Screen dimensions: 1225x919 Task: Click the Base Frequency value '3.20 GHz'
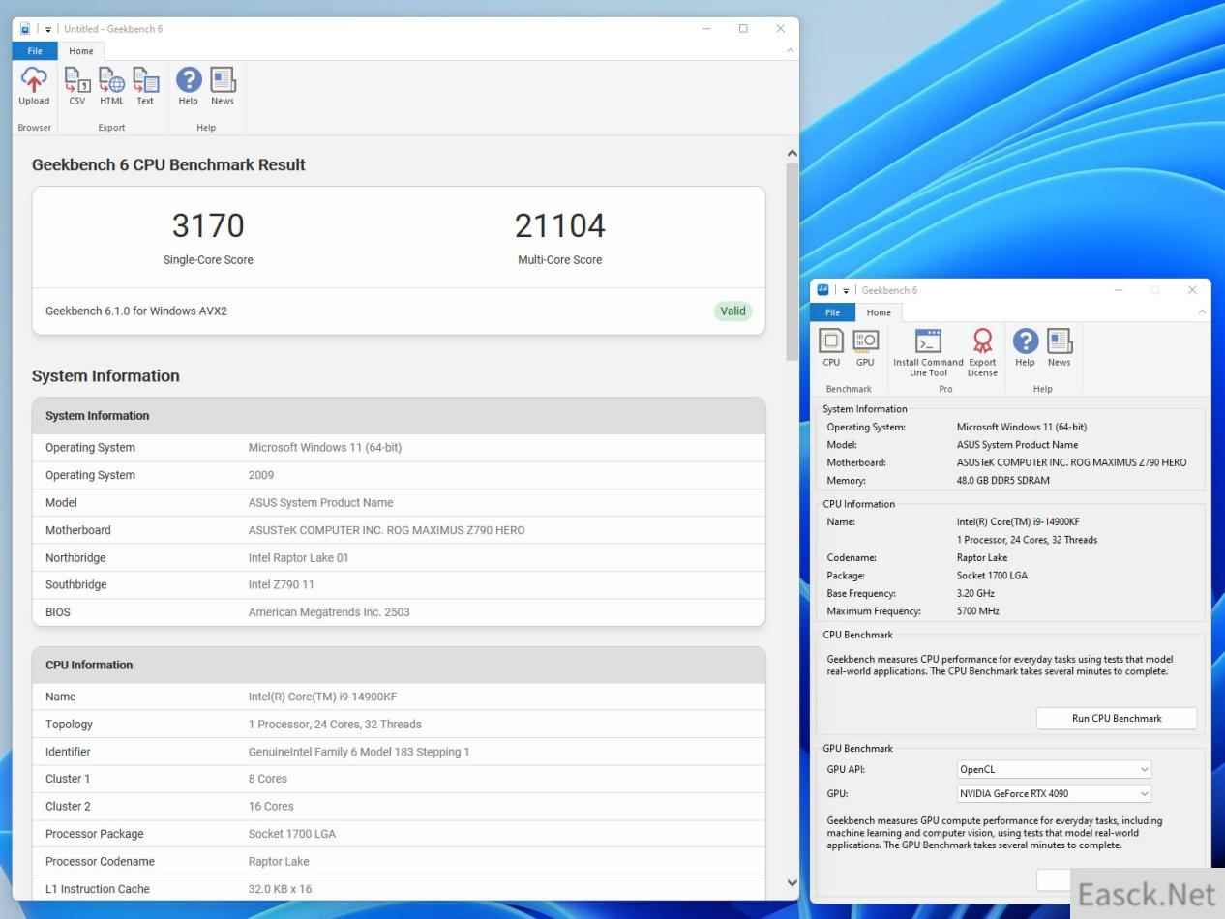point(975,594)
